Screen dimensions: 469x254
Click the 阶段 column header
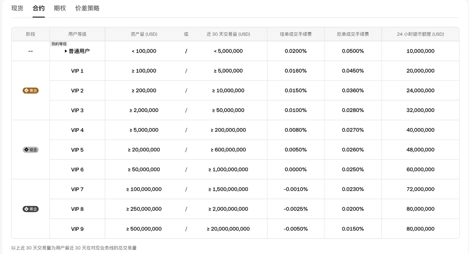30,34
